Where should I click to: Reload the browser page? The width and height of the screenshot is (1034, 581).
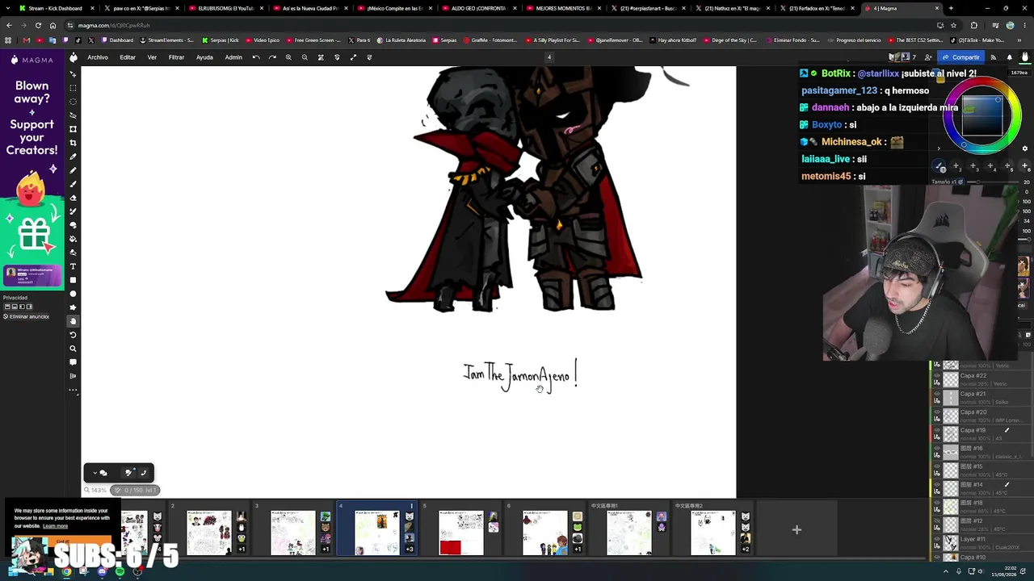pyautogui.click(x=38, y=25)
